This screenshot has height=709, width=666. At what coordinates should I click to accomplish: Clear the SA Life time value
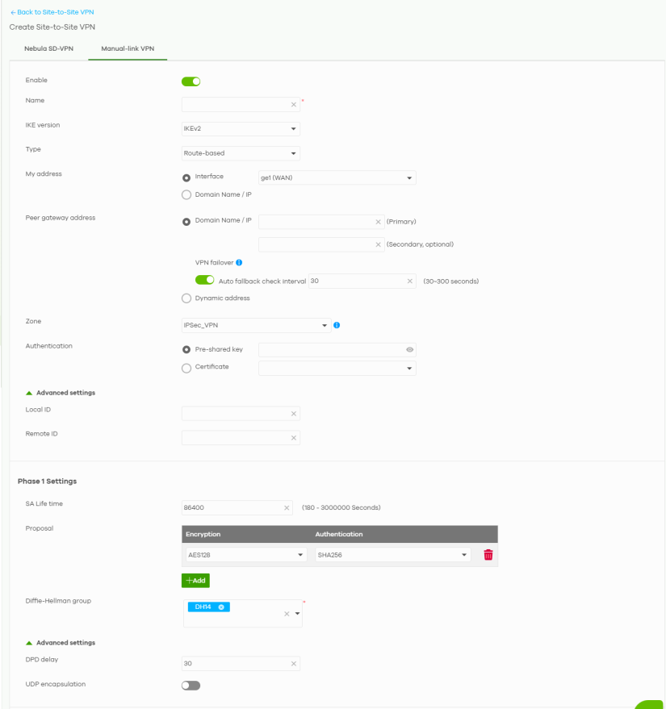(287, 508)
